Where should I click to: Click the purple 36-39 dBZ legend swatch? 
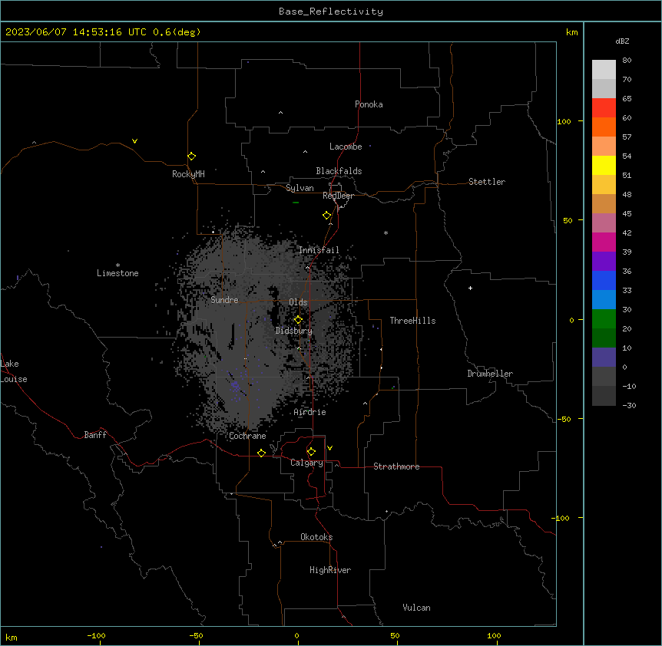pos(604,262)
